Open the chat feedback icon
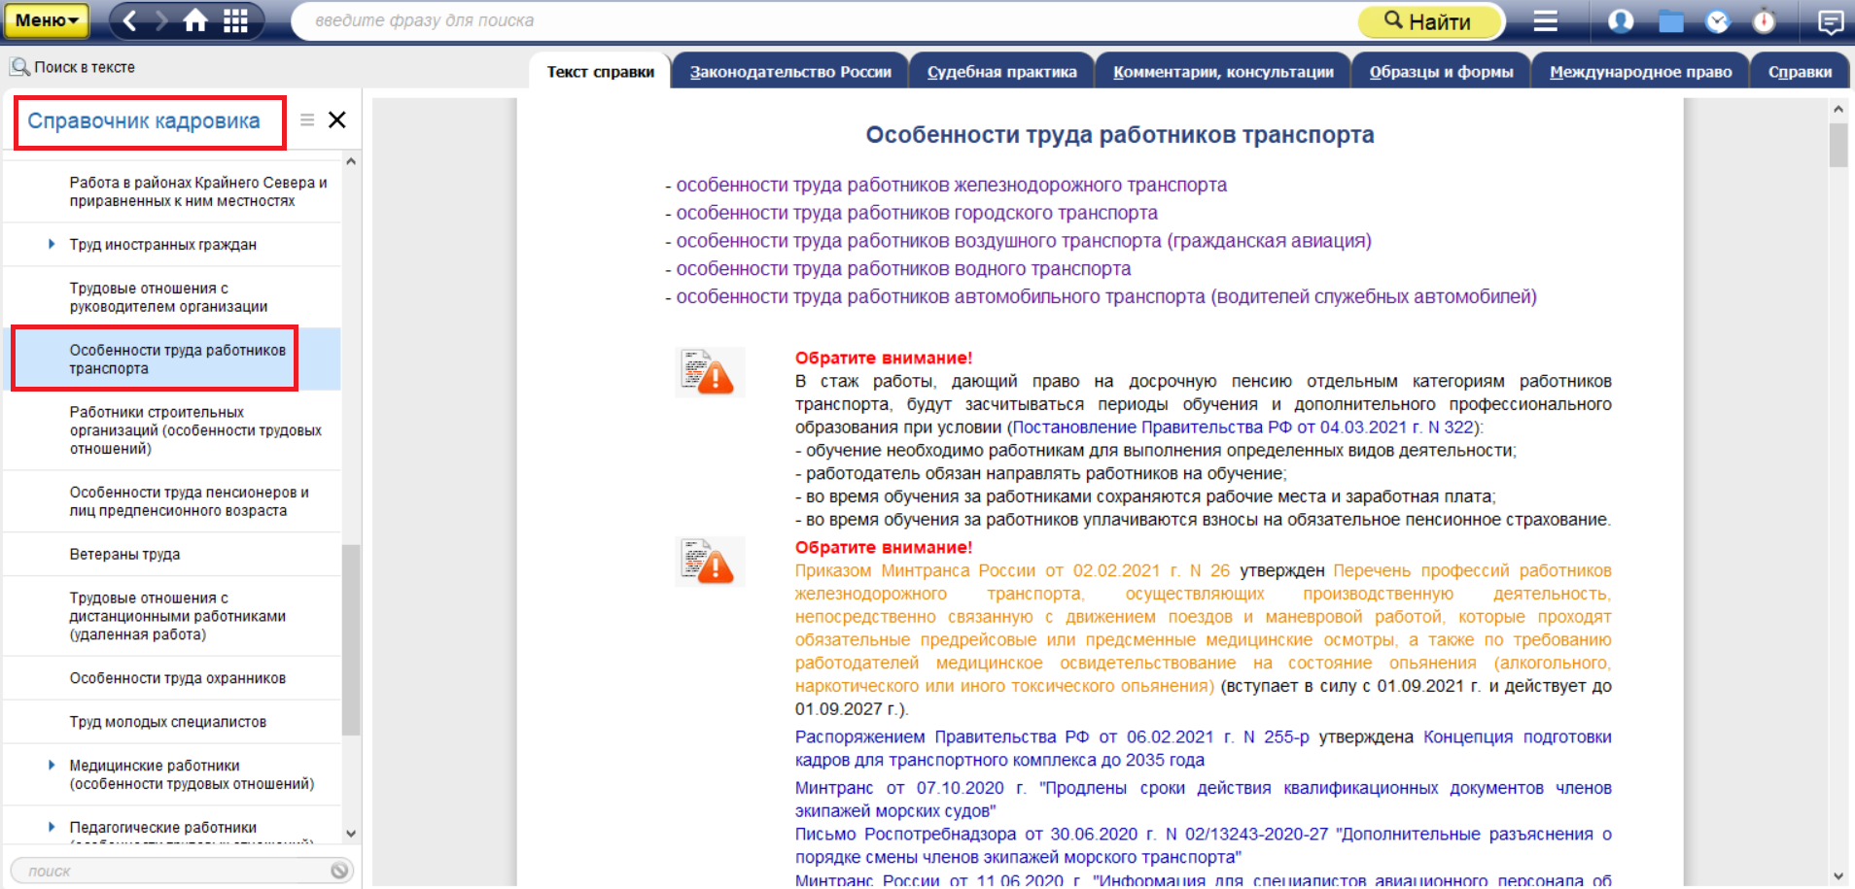Viewport: 1855px width, 889px height. 1831,21
